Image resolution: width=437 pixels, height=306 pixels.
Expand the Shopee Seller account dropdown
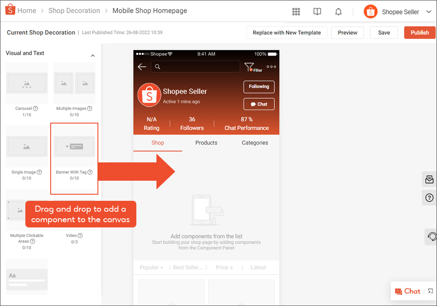tap(428, 12)
